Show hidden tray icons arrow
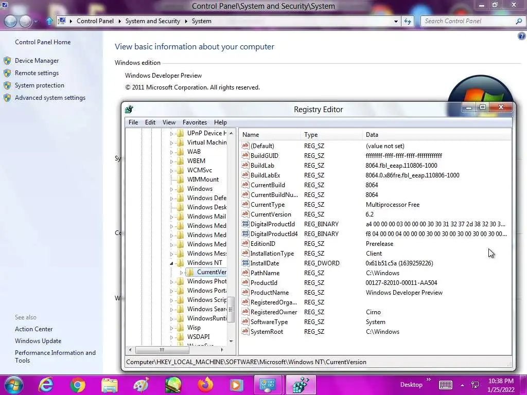The image size is (527, 395). 463,385
